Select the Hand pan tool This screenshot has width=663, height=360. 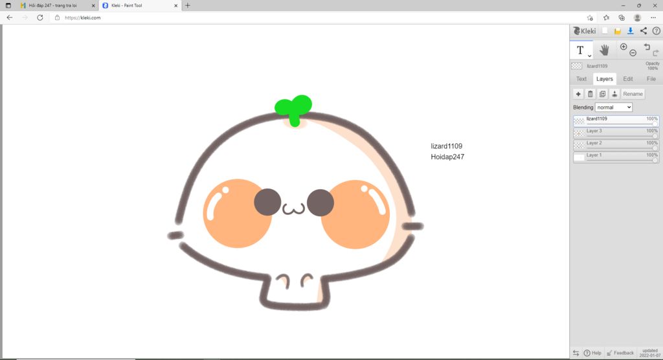click(604, 50)
